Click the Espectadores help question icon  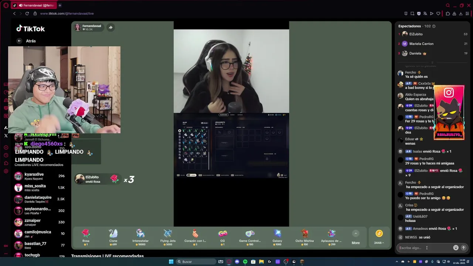[434, 26]
